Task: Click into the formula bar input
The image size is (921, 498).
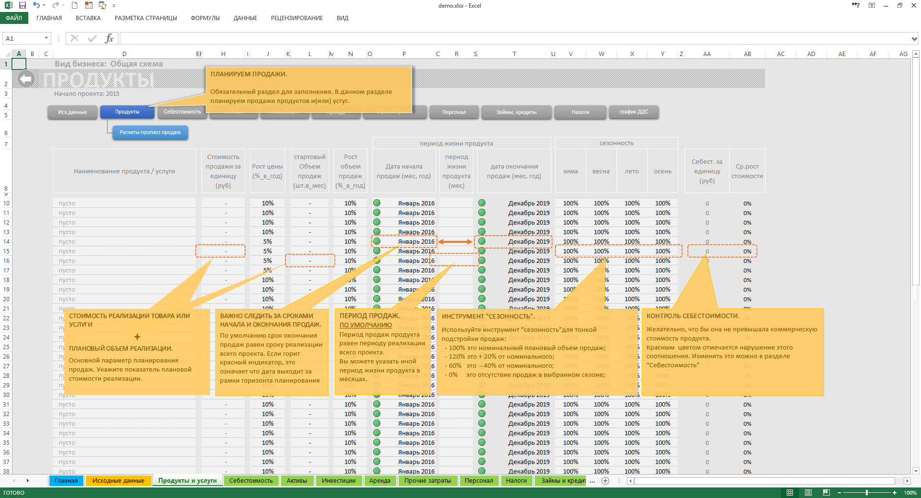Action: click(x=515, y=38)
